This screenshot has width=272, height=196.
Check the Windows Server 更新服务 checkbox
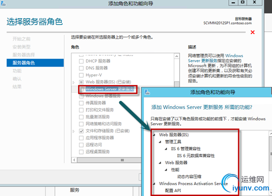point(82,89)
